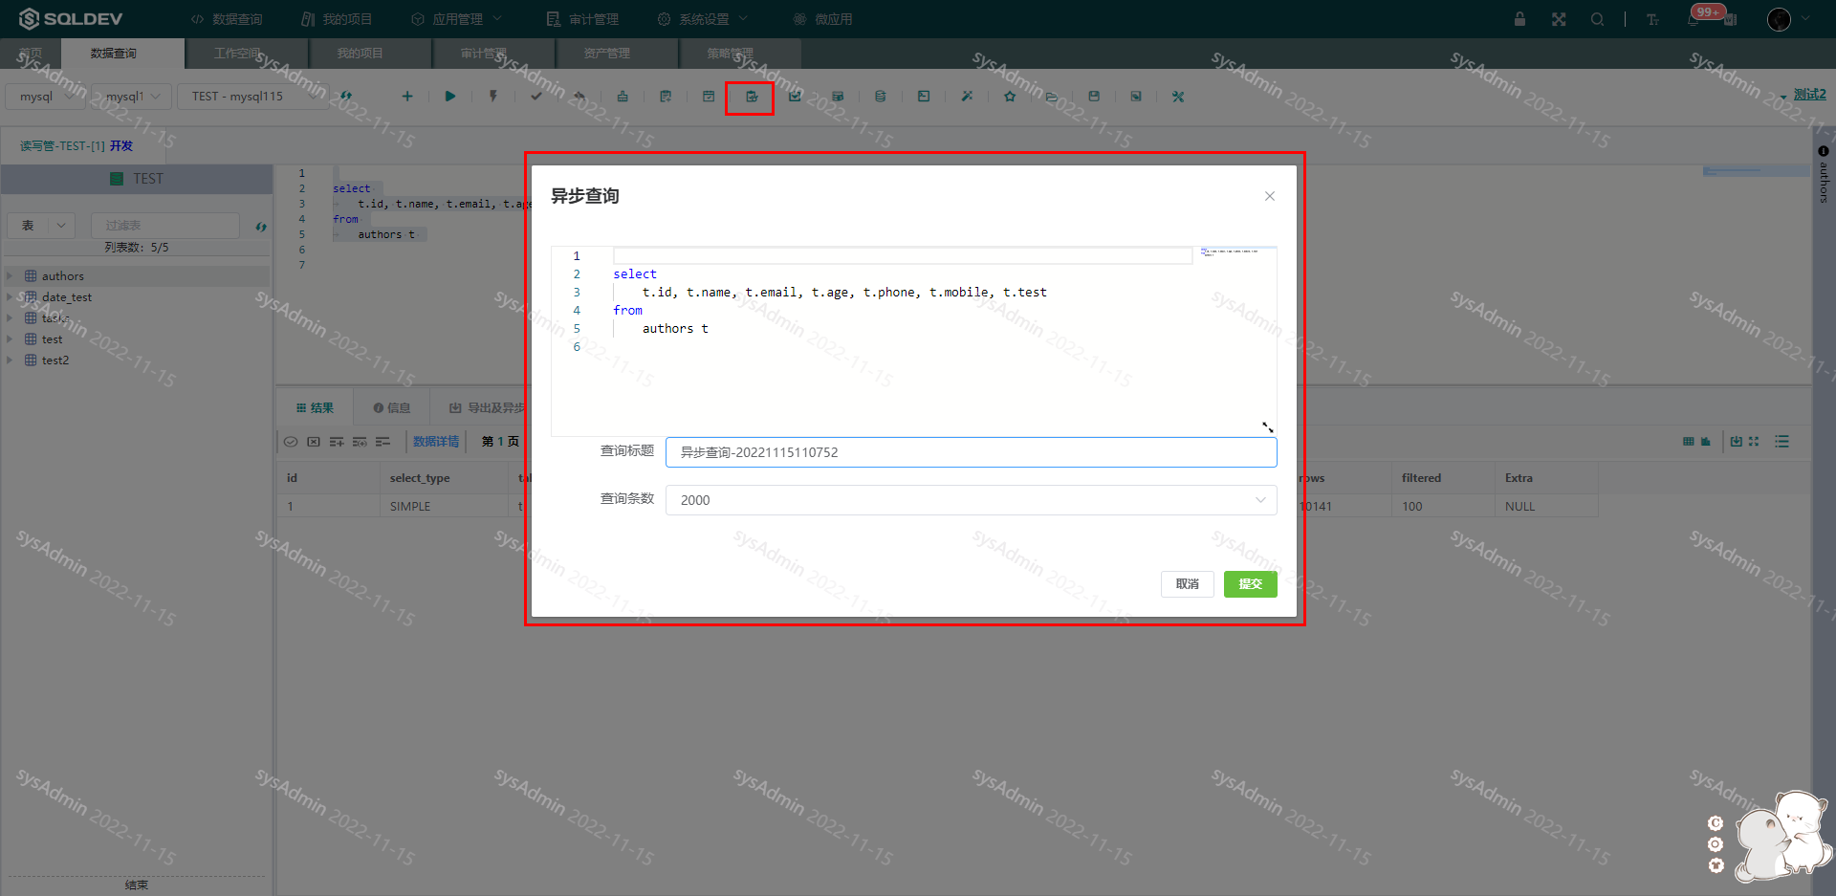Click the add row icon in results toolbar
1836x896 pixels.
click(x=337, y=442)
